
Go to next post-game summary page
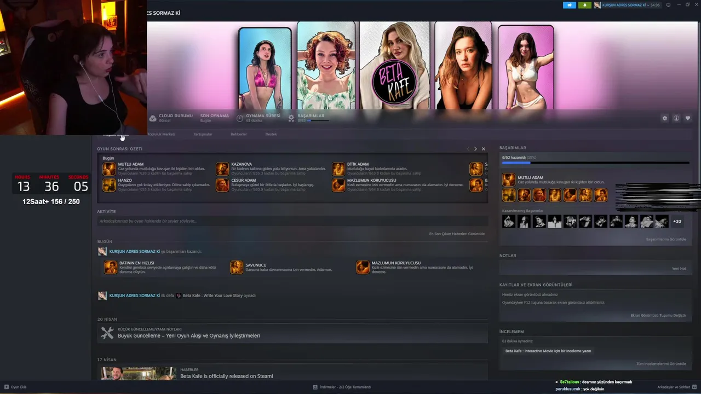click(x=475, y=149)
